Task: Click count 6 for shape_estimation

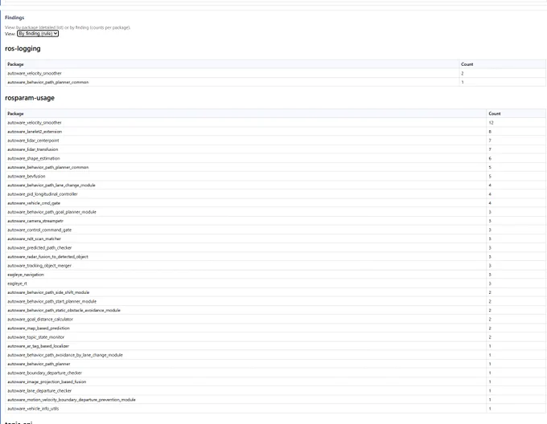Action: point(490,158)
